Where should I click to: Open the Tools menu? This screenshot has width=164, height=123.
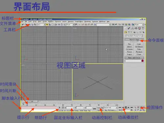[x=30, y=22]
